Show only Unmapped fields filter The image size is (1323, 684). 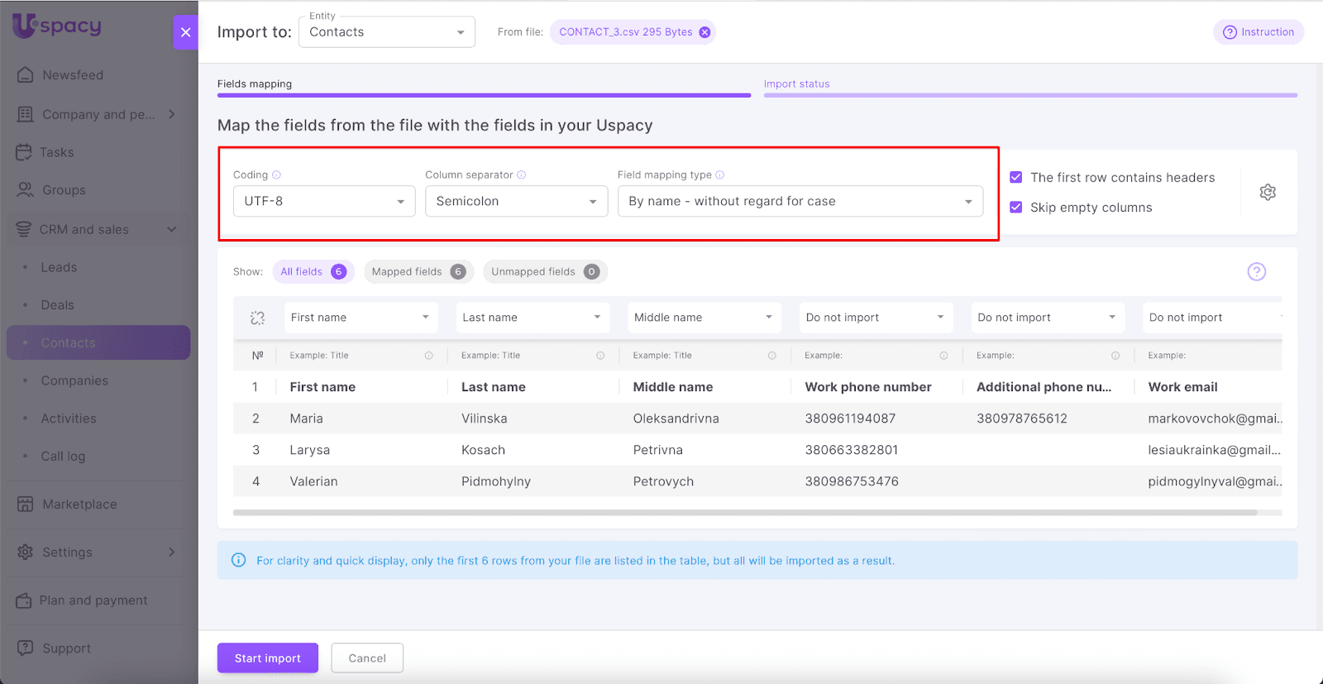coord(544,271)
